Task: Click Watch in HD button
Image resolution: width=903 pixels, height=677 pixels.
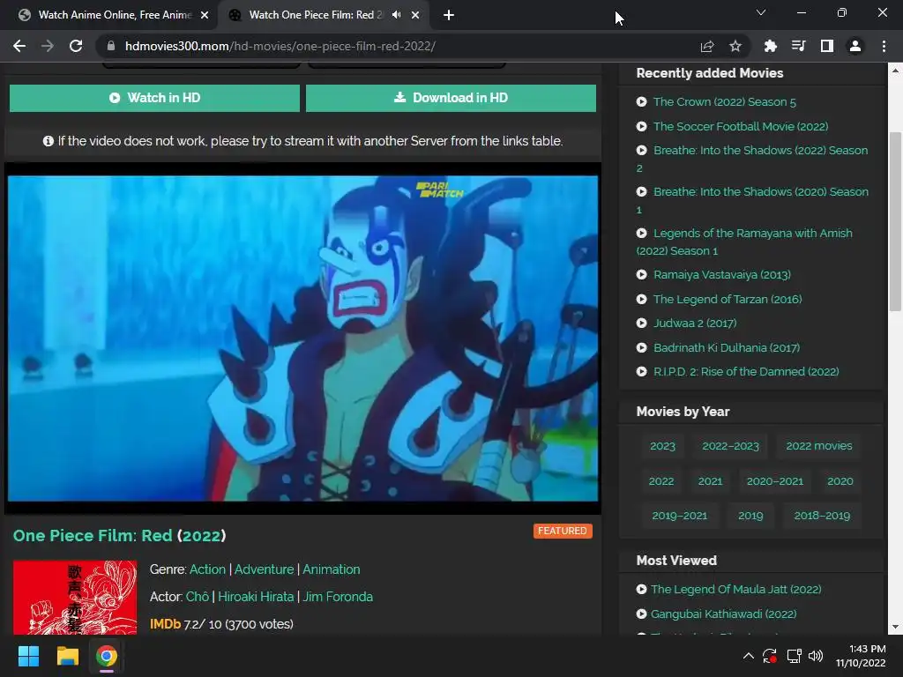Action: pos(154,98)
